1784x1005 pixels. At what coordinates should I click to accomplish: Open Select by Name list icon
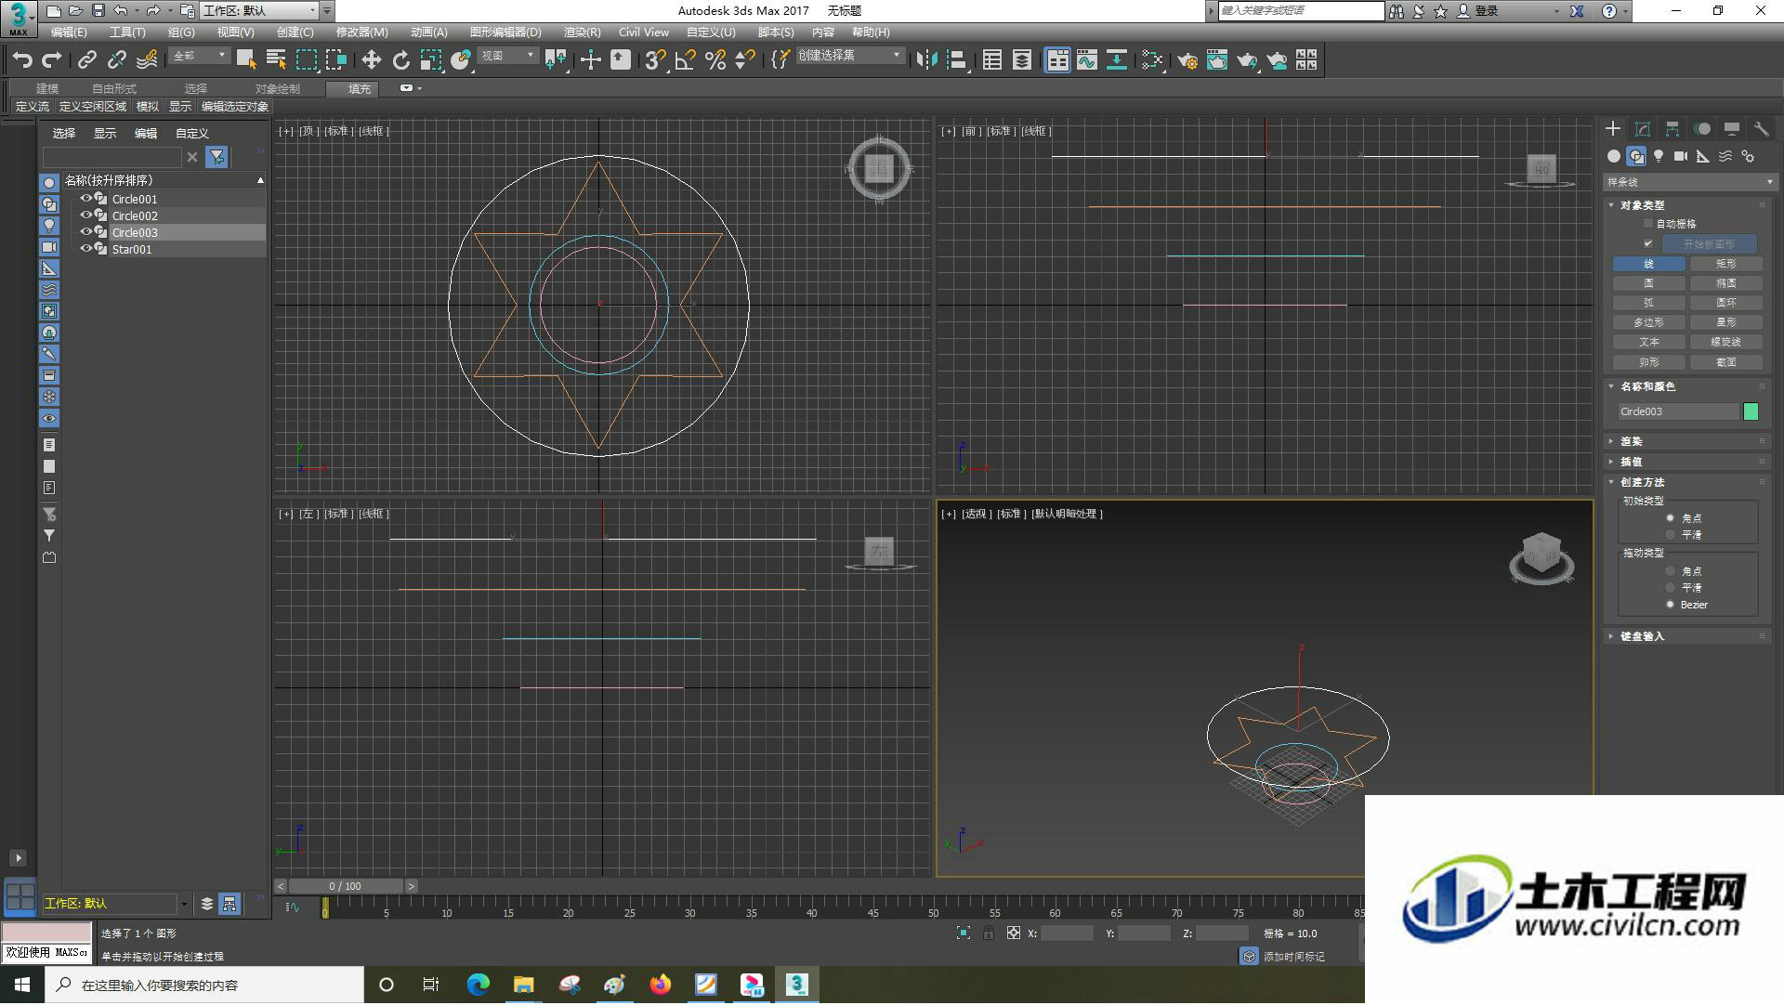tap(276, 60)
